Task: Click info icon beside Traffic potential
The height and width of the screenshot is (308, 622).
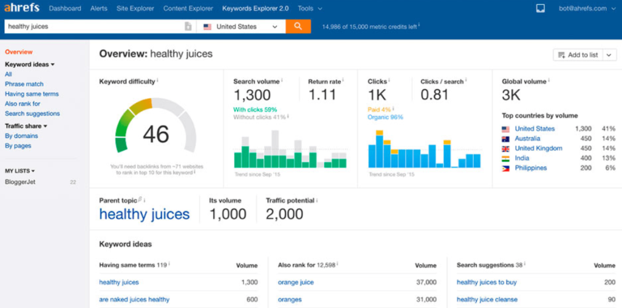Action: (317, 200)
